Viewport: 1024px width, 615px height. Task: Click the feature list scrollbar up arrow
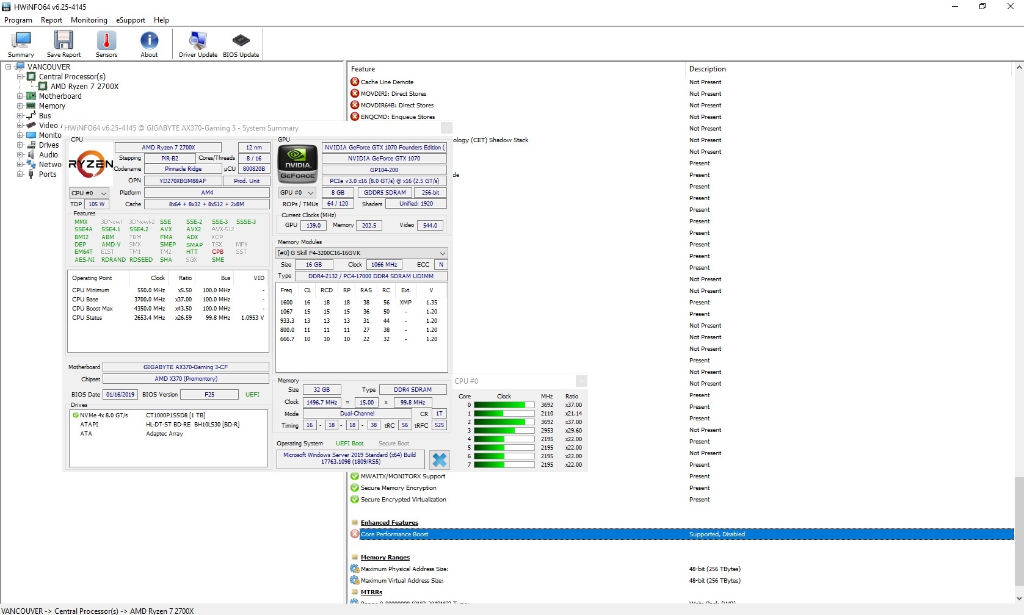click(x=1019, y=67)
